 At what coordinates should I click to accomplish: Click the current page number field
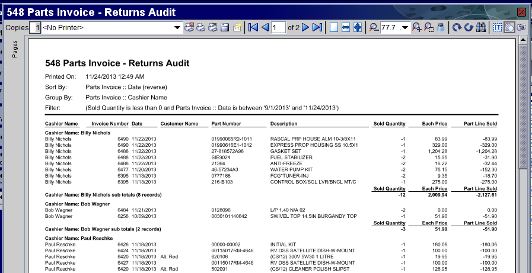coord(278,28)
